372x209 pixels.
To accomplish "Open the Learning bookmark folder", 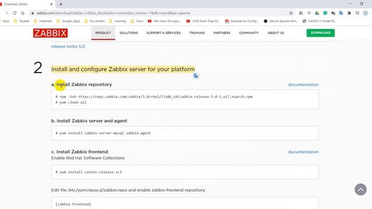I will 117,21.
